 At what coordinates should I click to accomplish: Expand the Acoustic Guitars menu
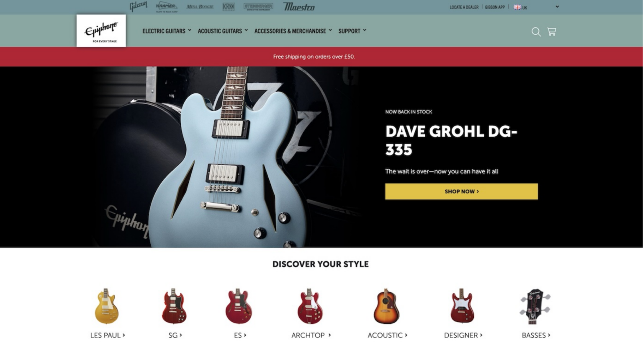tap(223, 31)
